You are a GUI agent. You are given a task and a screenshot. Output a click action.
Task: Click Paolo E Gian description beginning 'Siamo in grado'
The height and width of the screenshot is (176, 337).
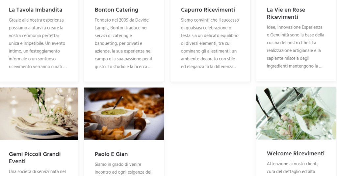[123, 168]
